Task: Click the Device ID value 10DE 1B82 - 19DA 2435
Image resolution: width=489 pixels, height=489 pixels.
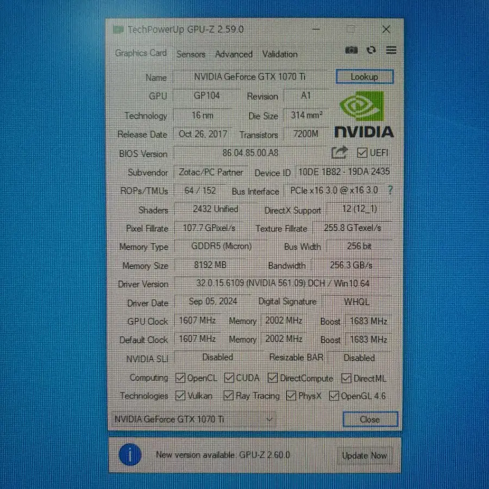Action: tap(344, 171)
